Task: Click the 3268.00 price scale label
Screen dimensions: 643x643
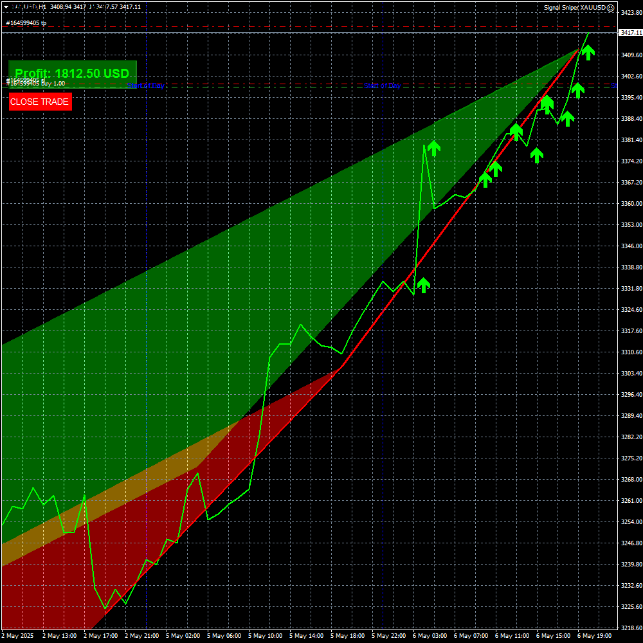Action: click(631, 480)
